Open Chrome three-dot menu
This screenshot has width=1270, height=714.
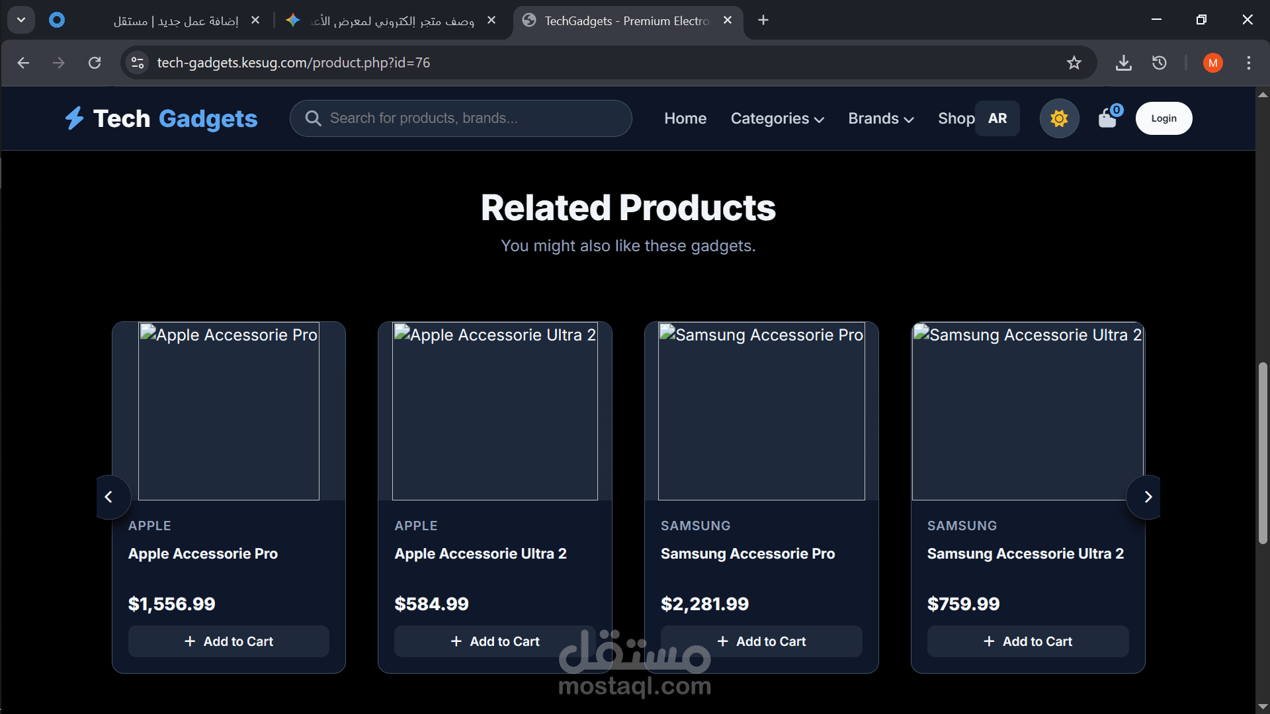click(1248, 63)
